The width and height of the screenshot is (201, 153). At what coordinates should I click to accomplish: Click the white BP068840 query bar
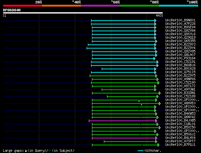coord(83,13)
